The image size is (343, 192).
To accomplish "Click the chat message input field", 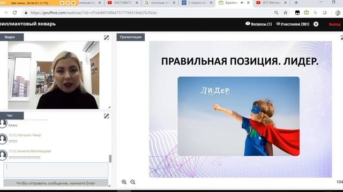I will [x=56, y=170].
